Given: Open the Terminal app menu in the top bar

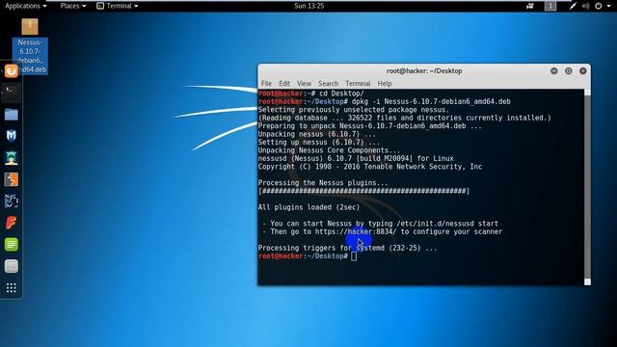Looking at the screenshot, I should click(118, 6).
